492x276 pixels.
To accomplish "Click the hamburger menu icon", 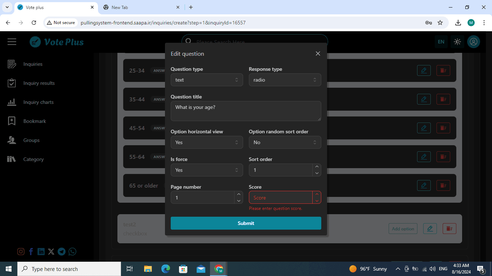I will pos(12,42).
